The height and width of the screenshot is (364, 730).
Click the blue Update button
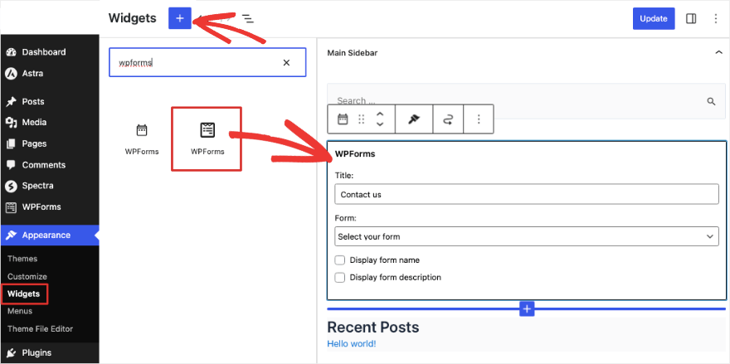tap(654, 18)
